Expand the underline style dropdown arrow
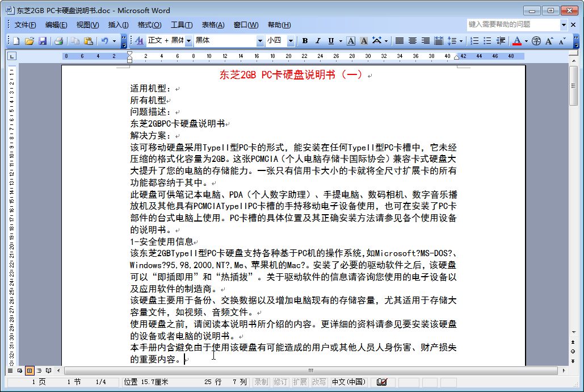Screen dimensions: 584x392 (341, 41)
